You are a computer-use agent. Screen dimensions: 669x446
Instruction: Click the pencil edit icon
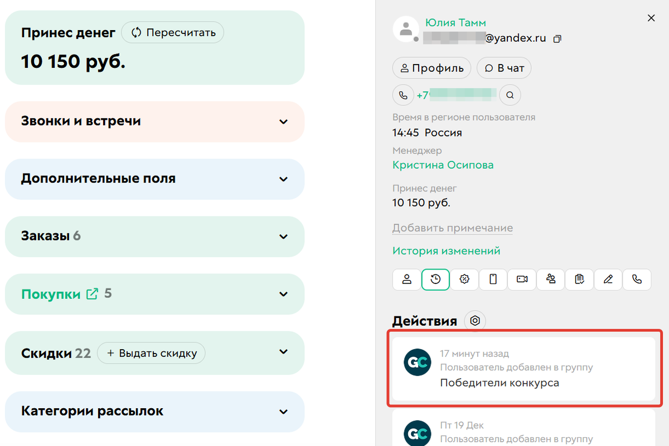click(608, 280)
